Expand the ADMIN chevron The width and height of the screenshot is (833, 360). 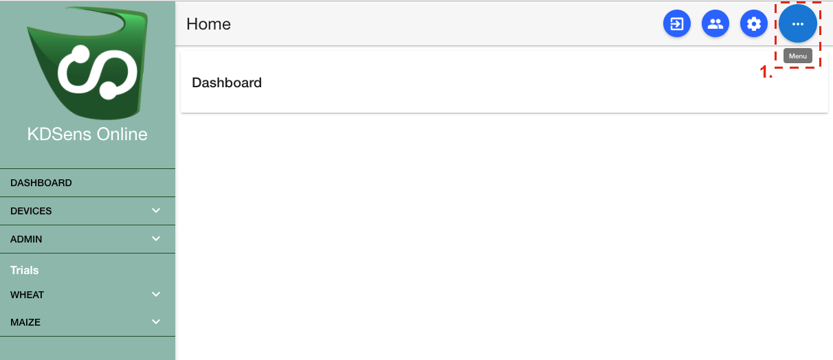pos(156,239)
